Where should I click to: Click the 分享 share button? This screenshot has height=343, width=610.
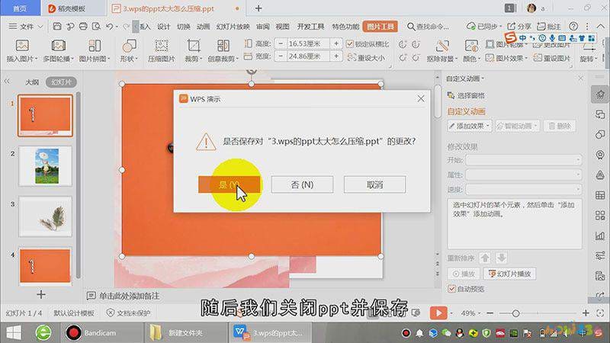(519, 27)
